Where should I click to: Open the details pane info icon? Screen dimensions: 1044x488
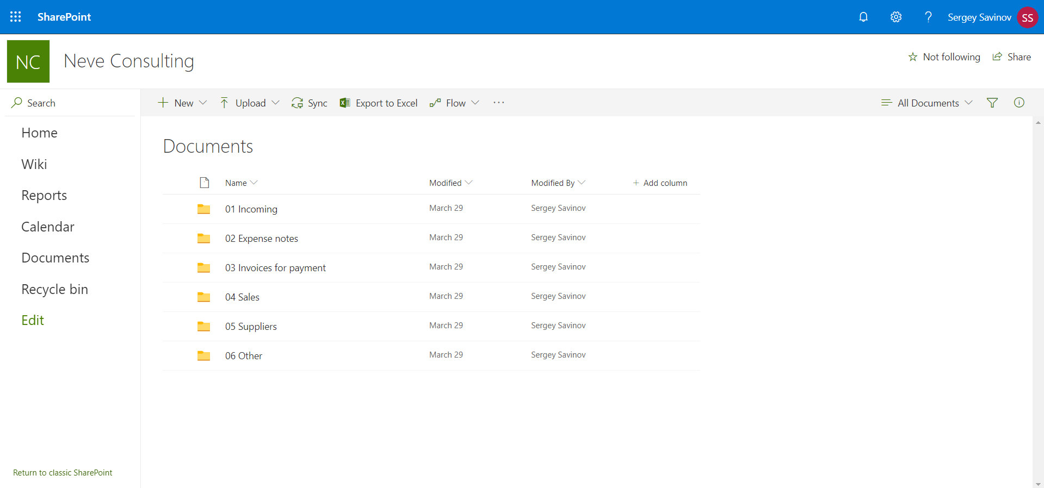(1019, 102)
